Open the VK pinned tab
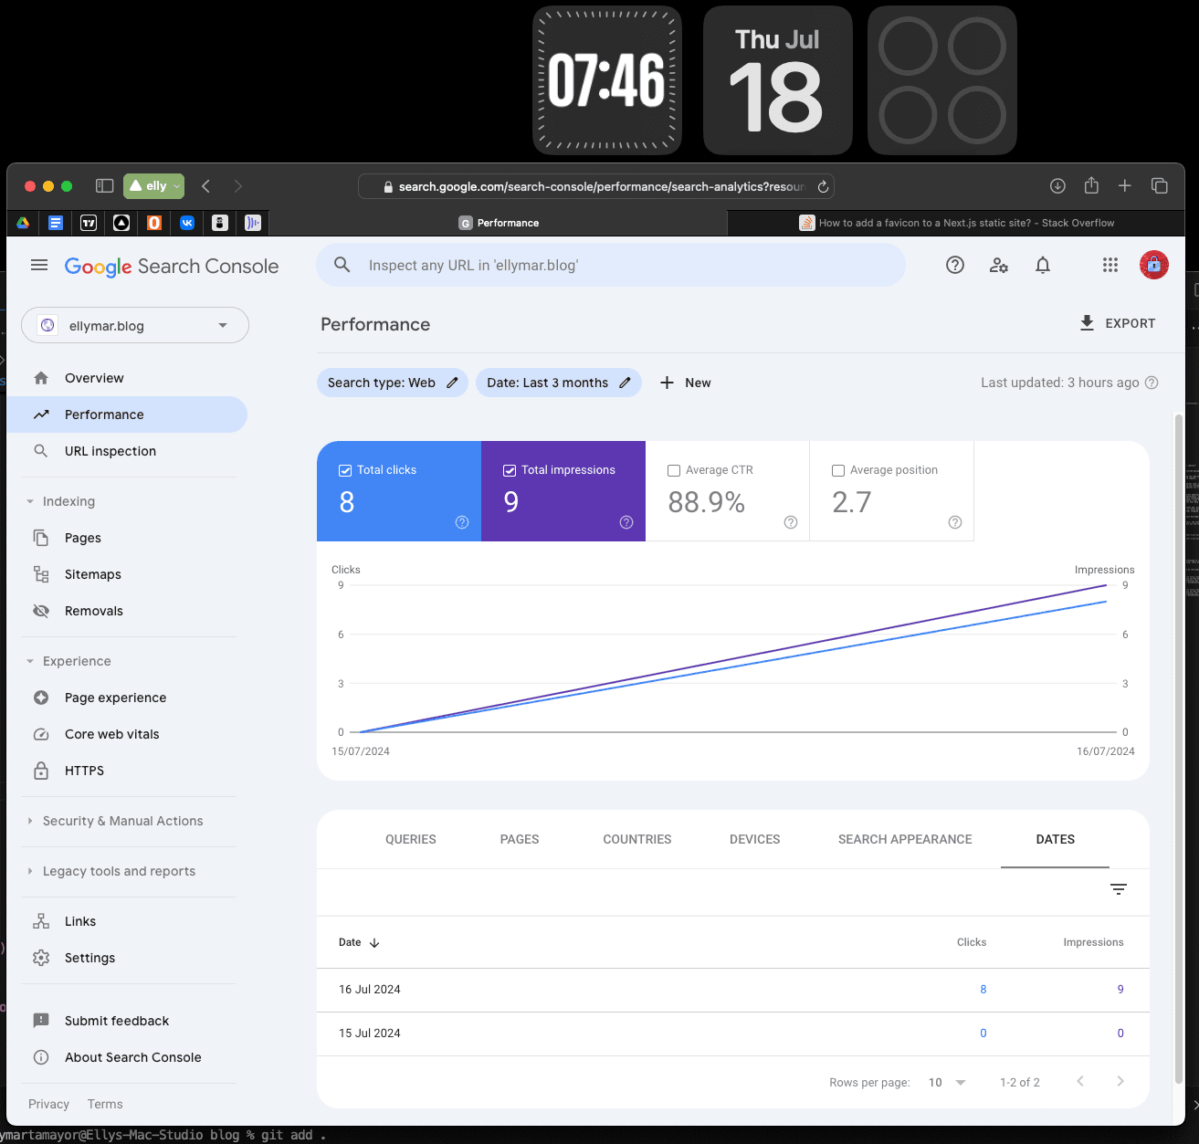The height and width of the screenshot is (1144, 1199). click(187, 223)
